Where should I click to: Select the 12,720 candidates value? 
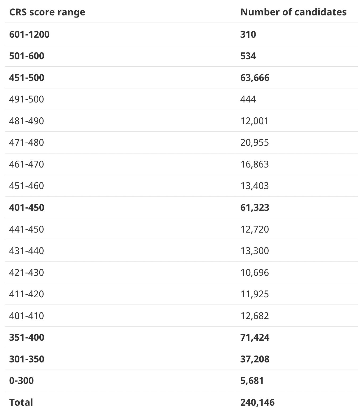(x=255, y=229)
